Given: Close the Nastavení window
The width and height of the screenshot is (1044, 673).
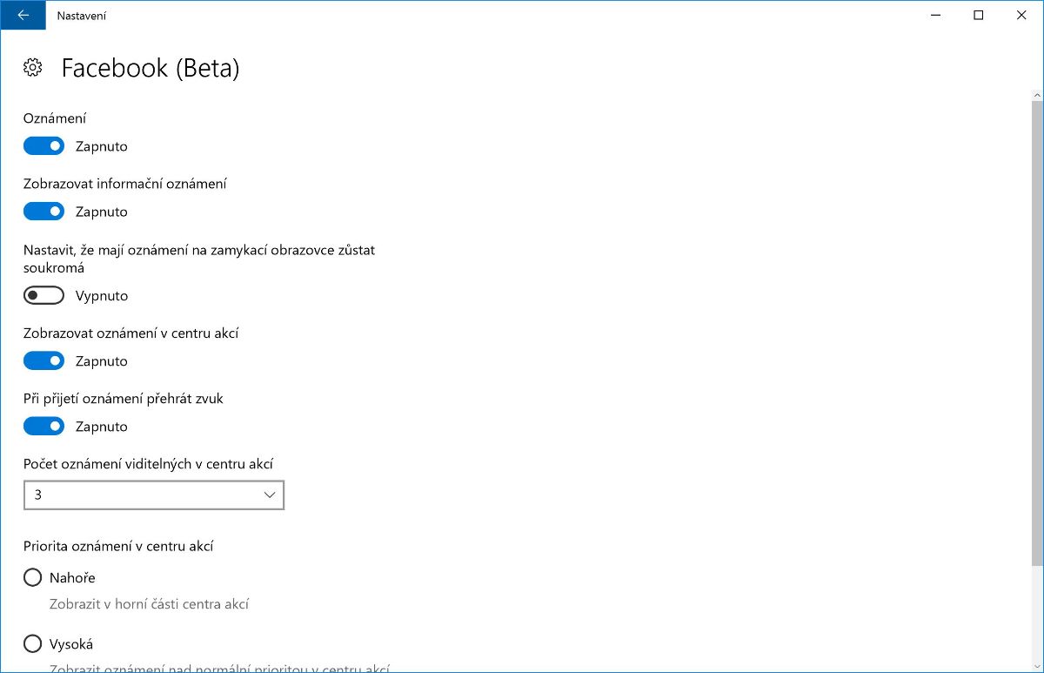Looking at the screenshot, I should [x=1021, y=15].
